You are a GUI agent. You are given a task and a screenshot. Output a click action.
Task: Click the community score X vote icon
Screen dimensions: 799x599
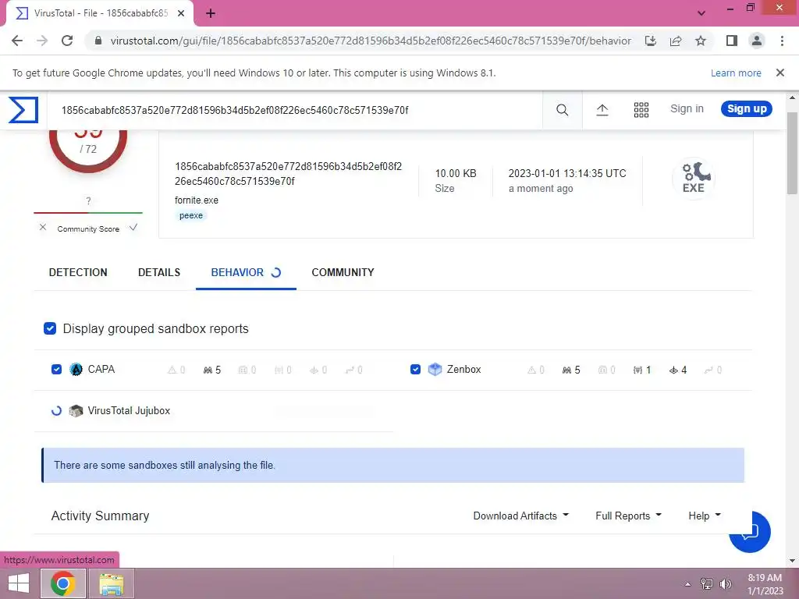click(x=43, y=227)
